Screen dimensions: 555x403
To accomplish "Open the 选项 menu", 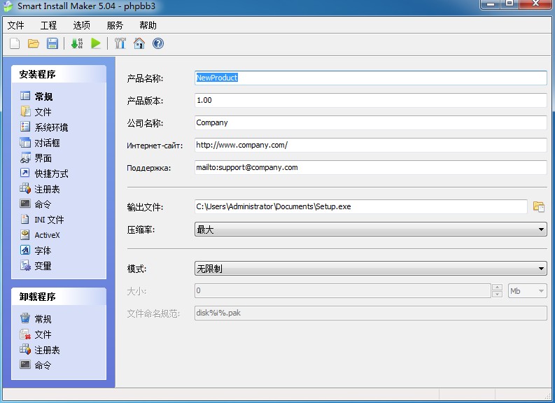I will click(x=81, y=25).
